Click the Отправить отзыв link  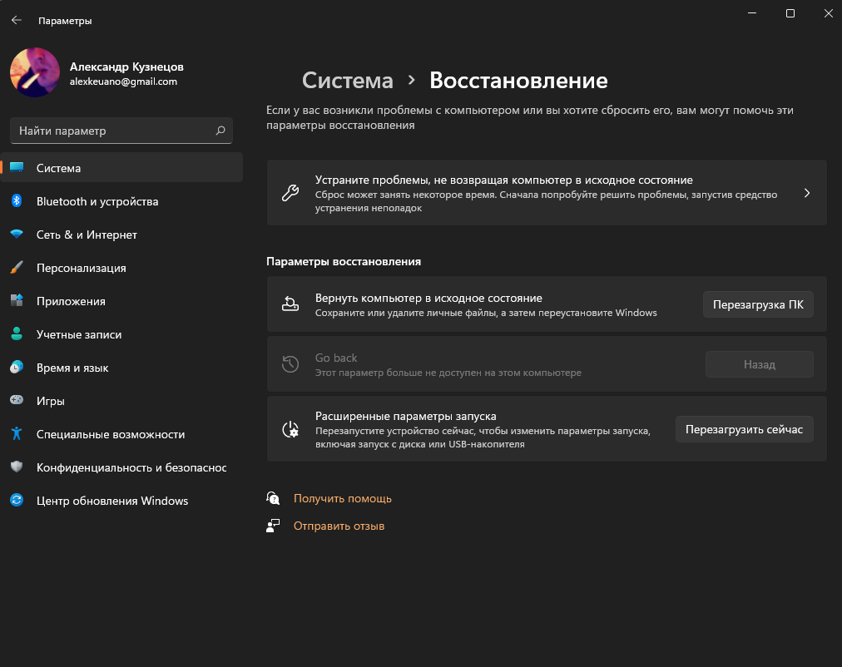pos(339,526)
